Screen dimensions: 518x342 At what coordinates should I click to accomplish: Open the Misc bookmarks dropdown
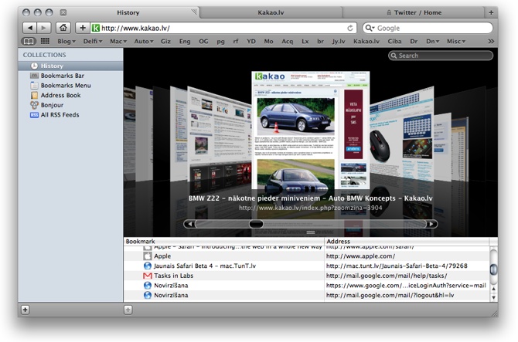456,41
